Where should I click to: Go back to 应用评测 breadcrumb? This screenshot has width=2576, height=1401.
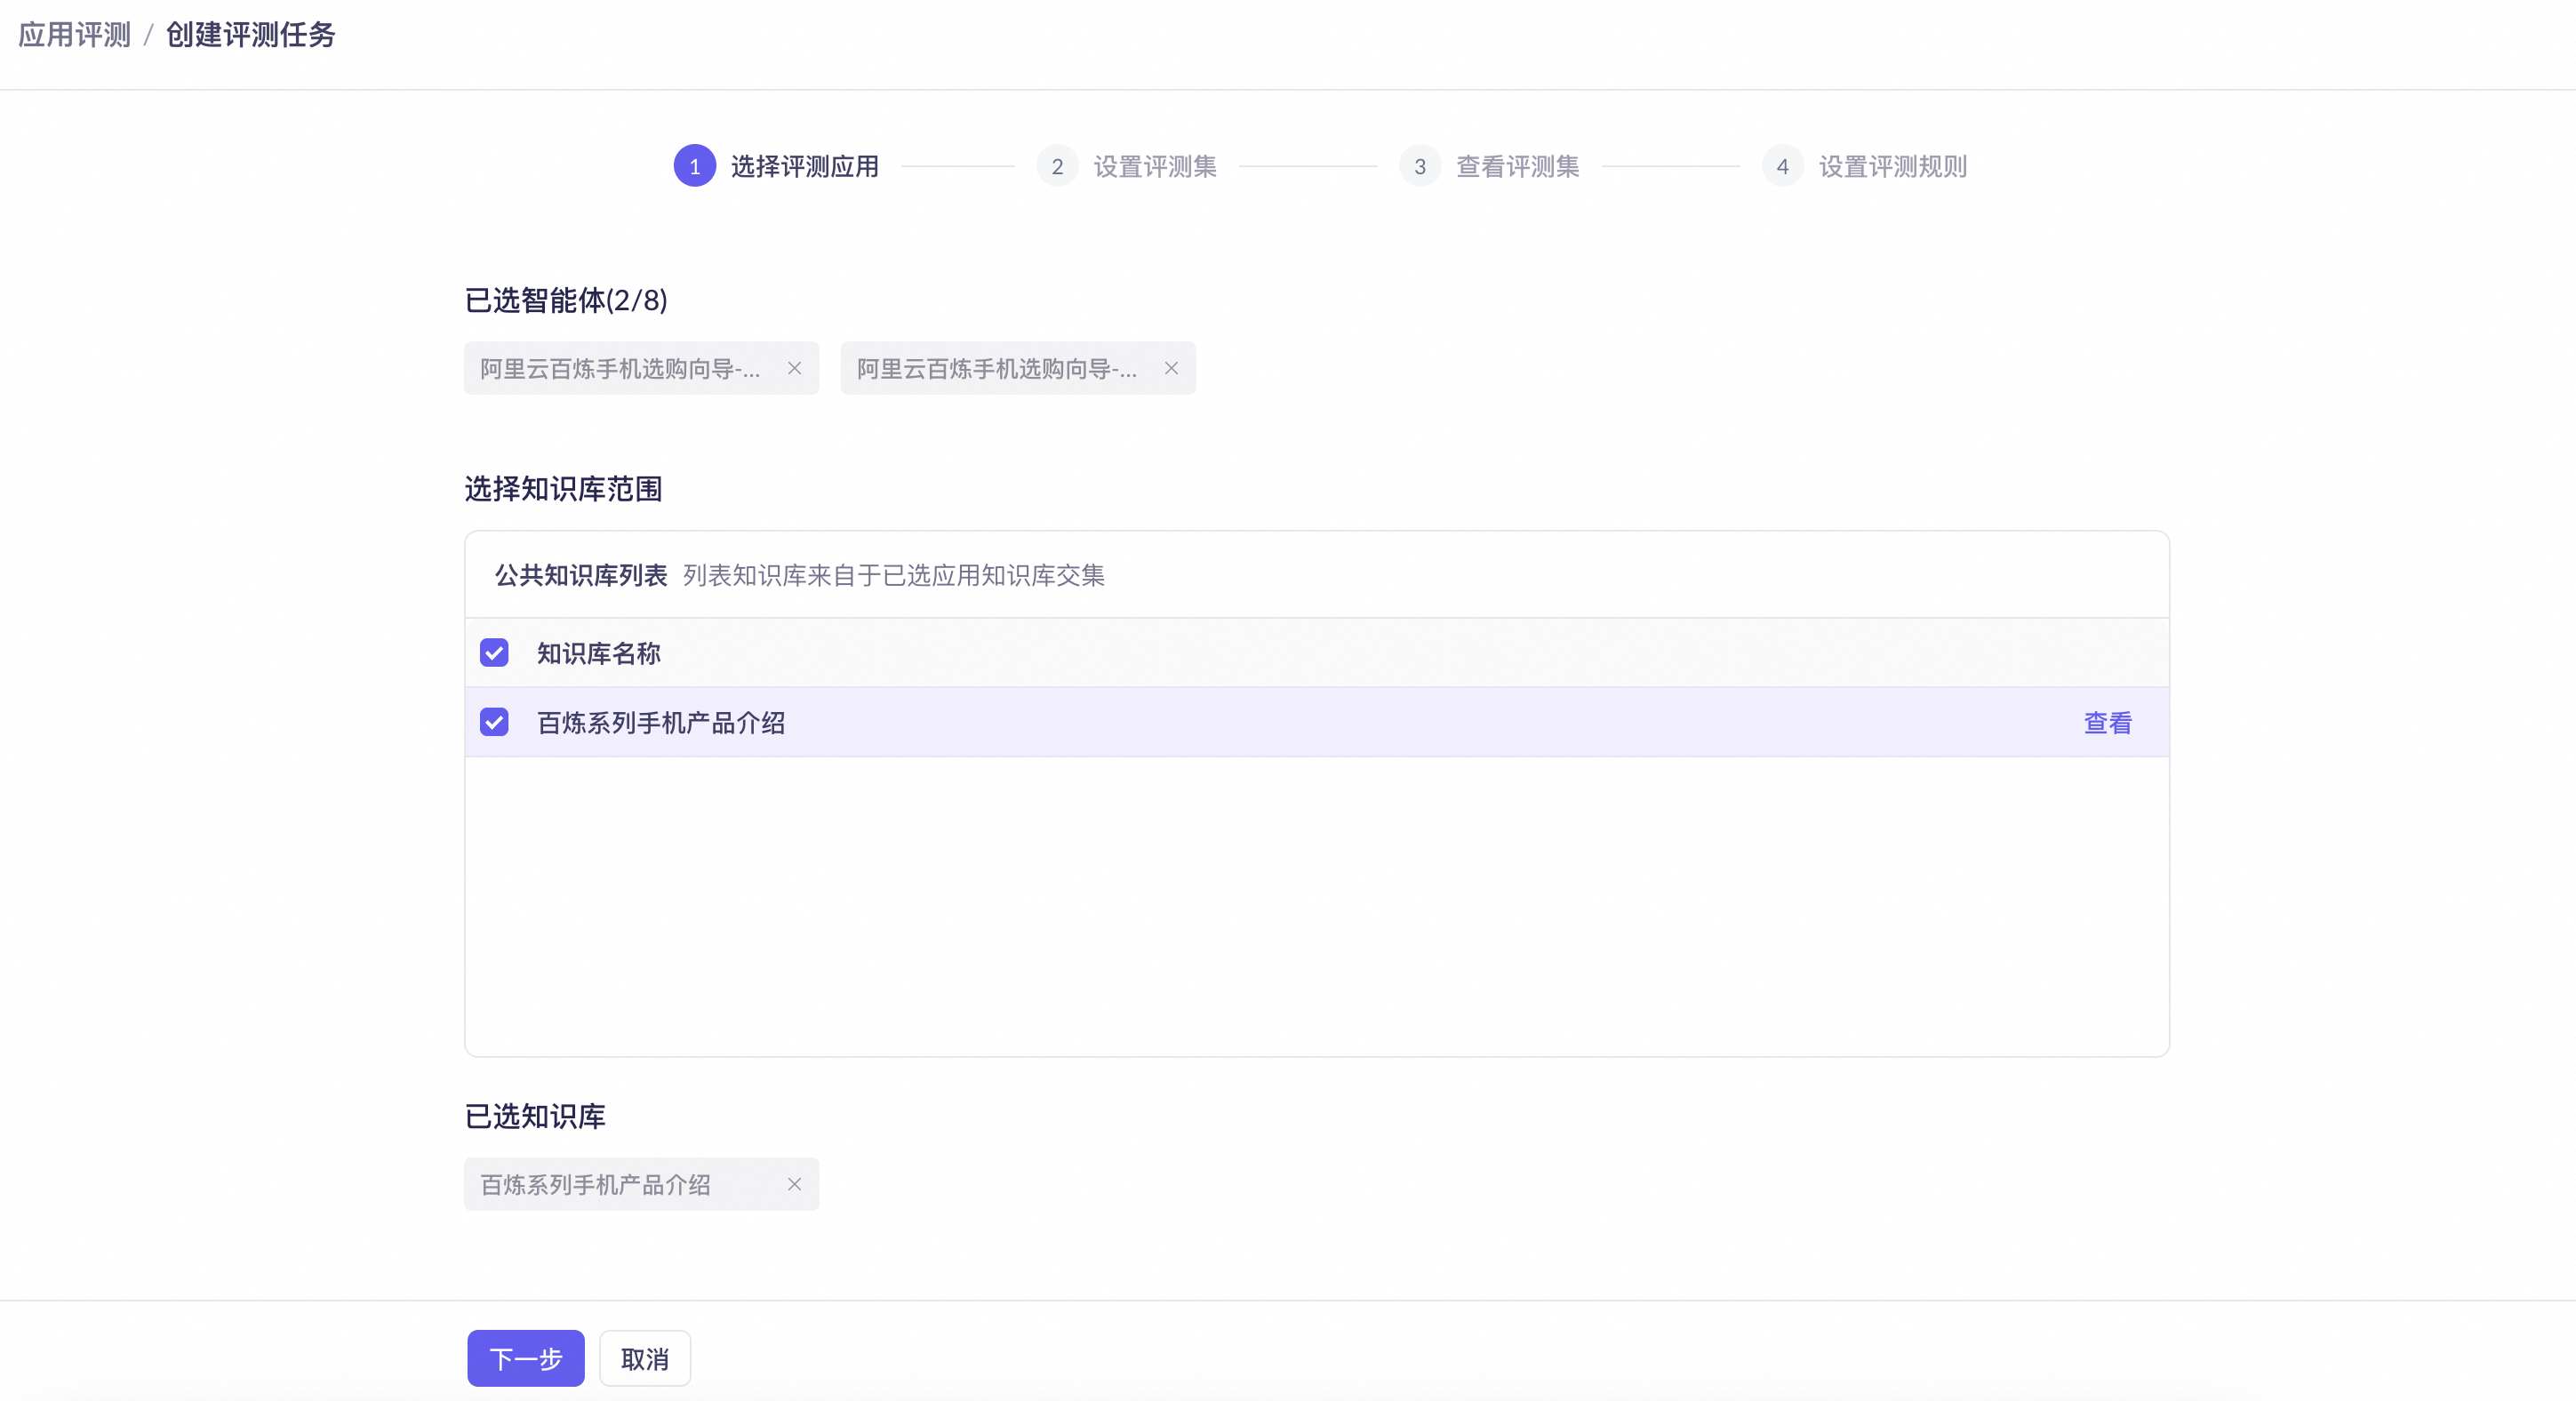(75, 35)
